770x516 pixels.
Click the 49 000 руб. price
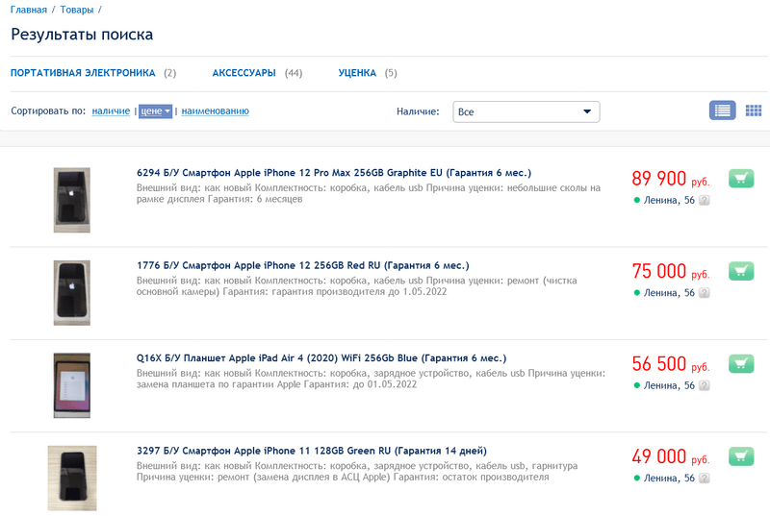670,456
